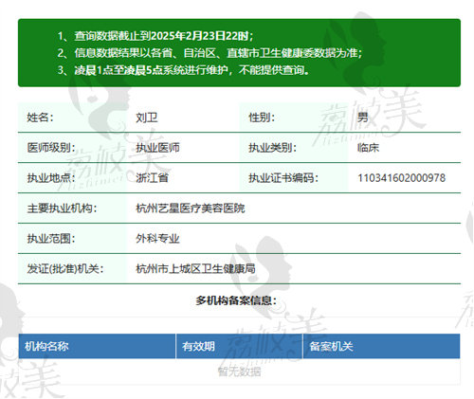
Task: Click the notice about 卫生健康委数据为准
Action: pyautogui.click(x=210, y=53)
